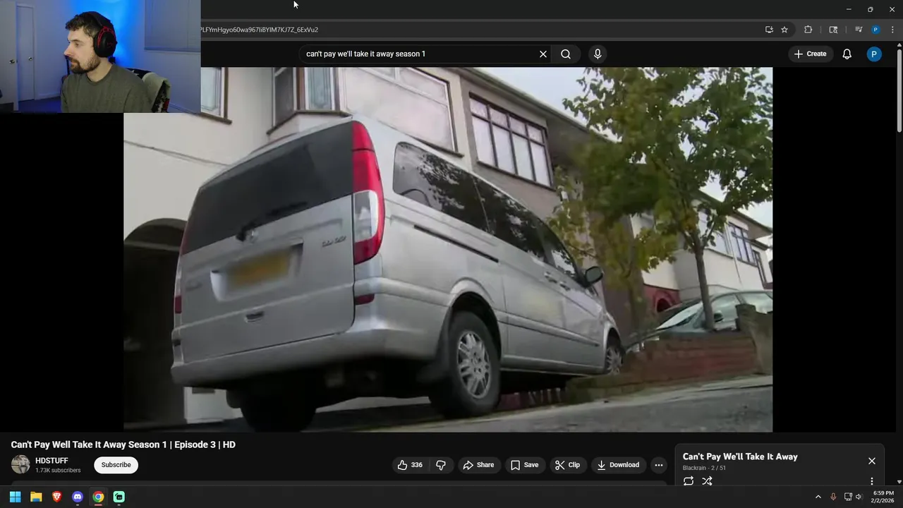903x508 pixels.
Task: Open the HDSTUFF channel avatar
Action: (x=20, y=464)
